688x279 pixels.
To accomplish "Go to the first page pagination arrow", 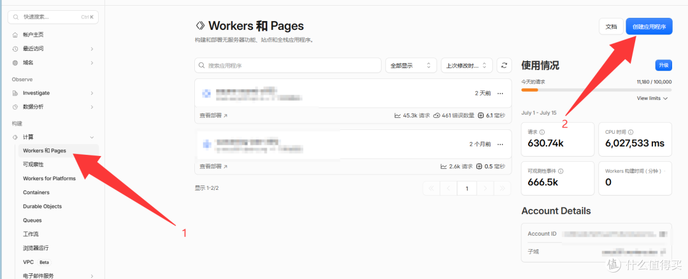I will coord(431,188).
